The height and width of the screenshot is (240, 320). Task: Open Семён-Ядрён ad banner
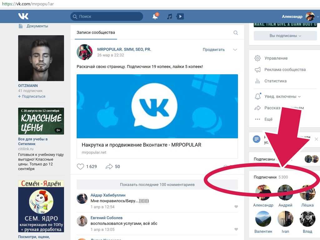pyautogui.click(x=41, y=206)
